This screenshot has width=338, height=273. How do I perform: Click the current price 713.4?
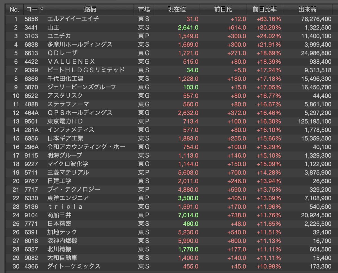click(x=191, y=121)
